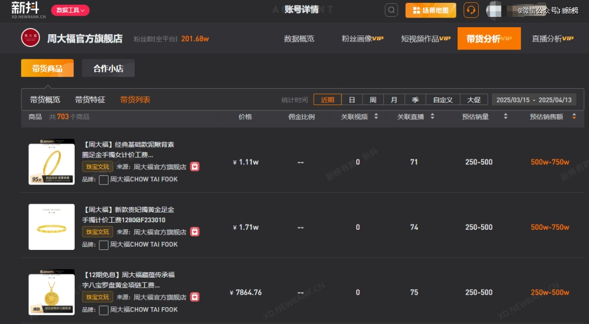Click brand 周大福CHOW TAI FOOK in 贵妃镯 row
The height and width of the screenshot is (324, 589).
(144, 244)
